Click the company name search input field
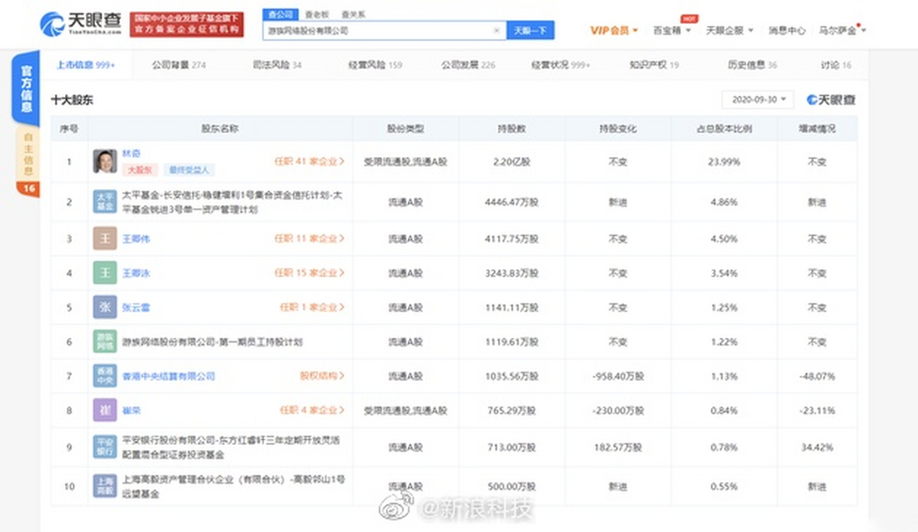918x532 pixels. (x=374, y=30)
